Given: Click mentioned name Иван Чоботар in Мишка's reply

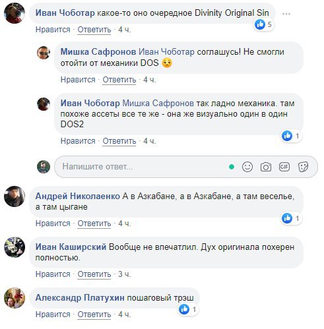Looking at the screenshot, I should click(x=166, y=52).
